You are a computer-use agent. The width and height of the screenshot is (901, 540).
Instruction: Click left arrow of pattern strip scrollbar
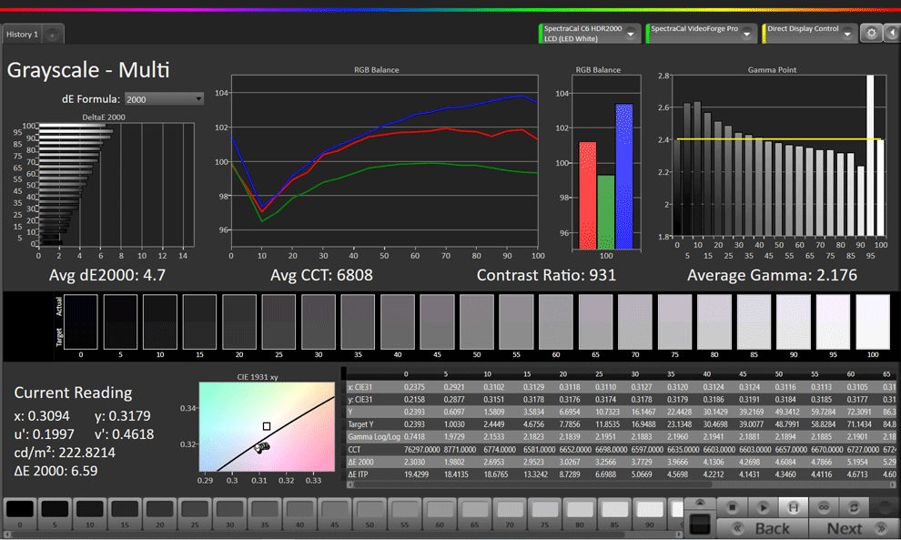(x=6, y=535)
